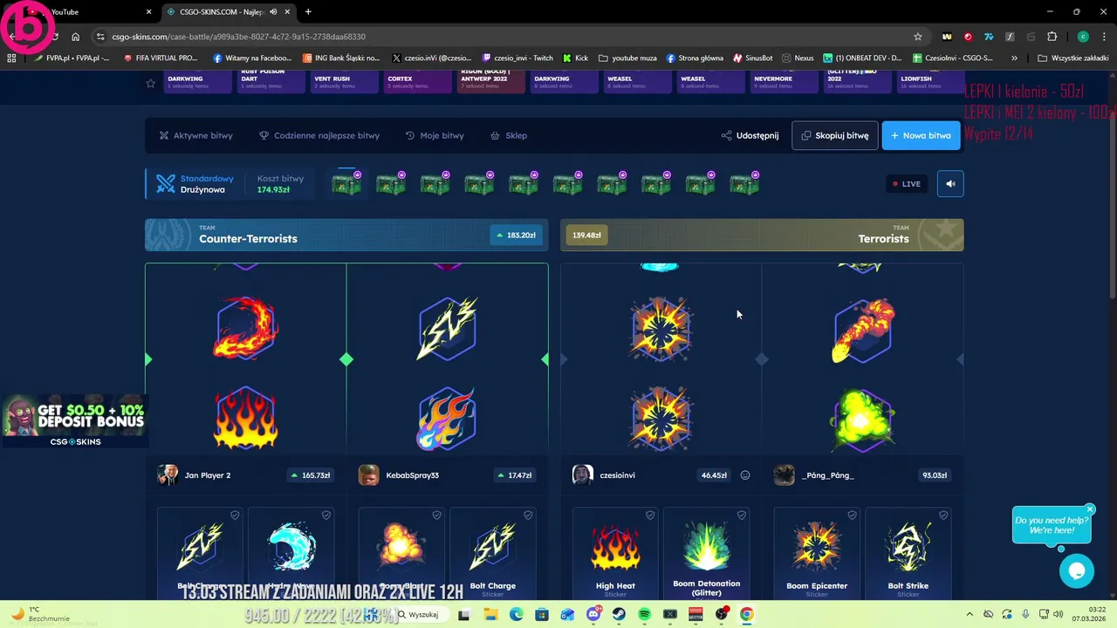This screenshot has width=1117, height=628.
Task: Open the Boom Epicenter sticker card
Action: pyautogui.click(x=817, y=553)
